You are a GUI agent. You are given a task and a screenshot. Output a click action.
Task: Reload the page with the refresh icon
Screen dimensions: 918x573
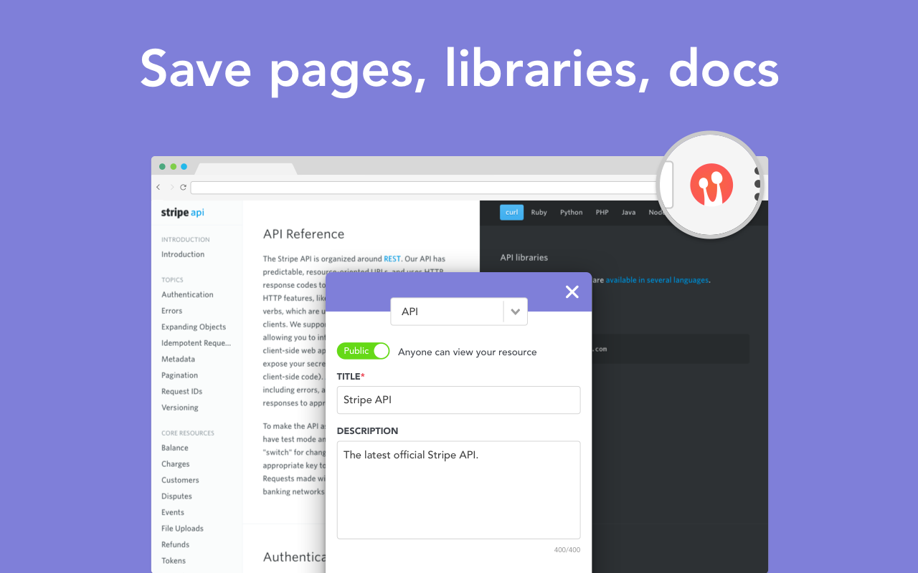click(x=184, y=187)
